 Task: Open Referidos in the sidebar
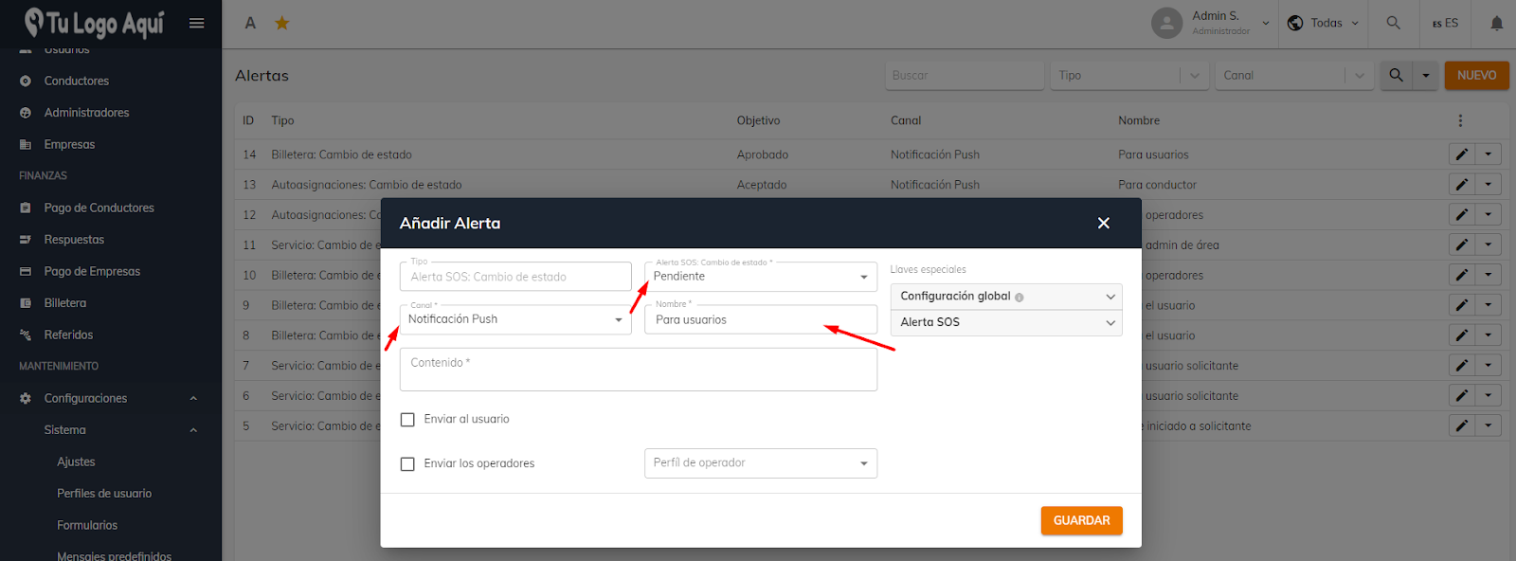click(x=68, y=335)
